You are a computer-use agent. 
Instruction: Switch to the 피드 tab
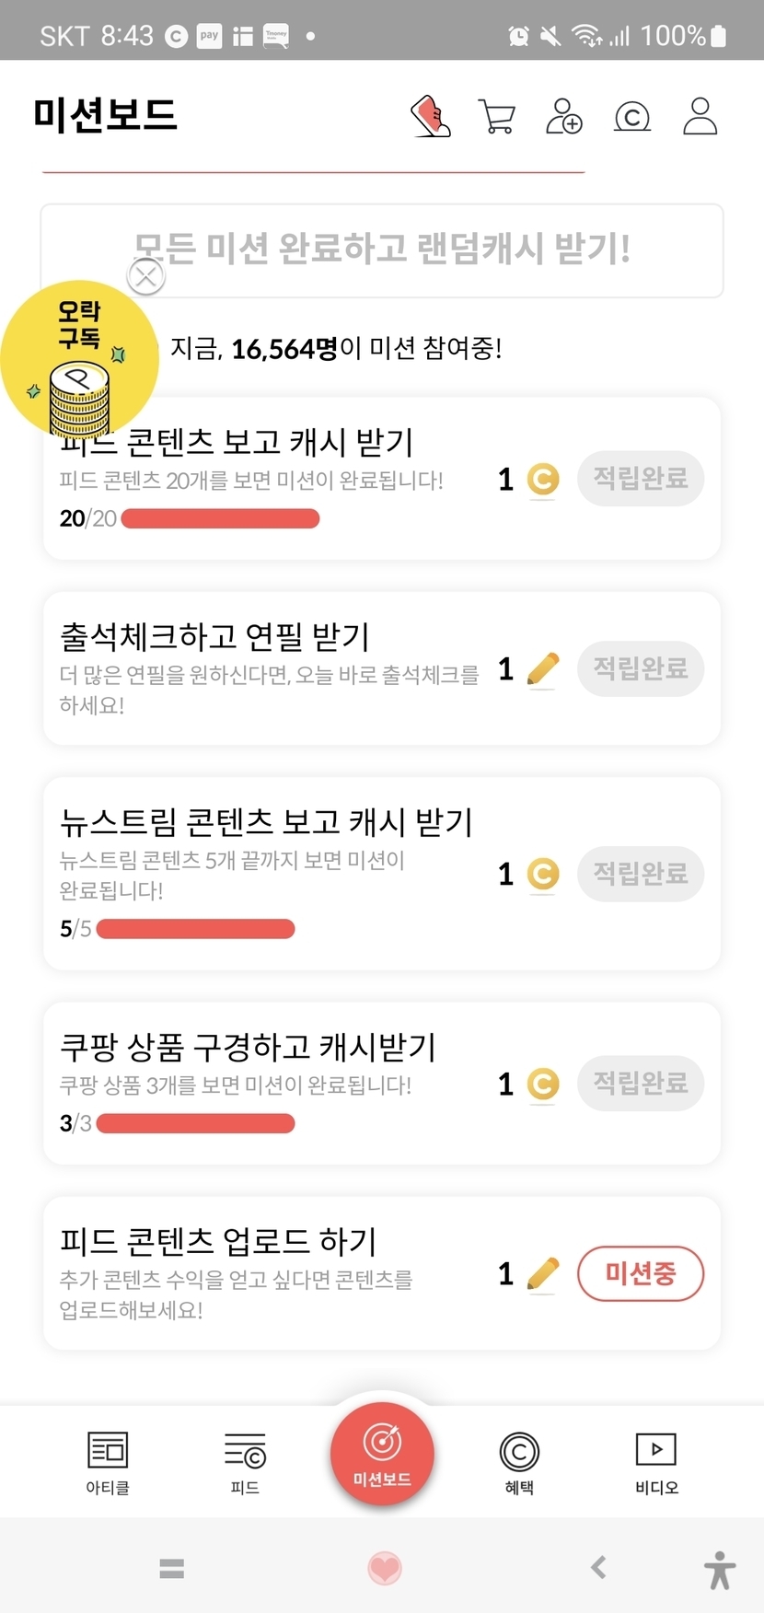click(x=245, y=1462)
